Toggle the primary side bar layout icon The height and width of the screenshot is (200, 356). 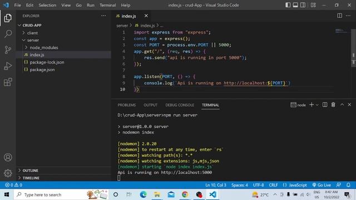(288, 5)
